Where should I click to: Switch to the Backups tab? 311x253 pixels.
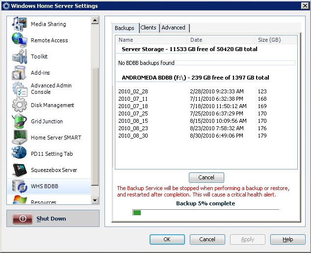point(125,28)
